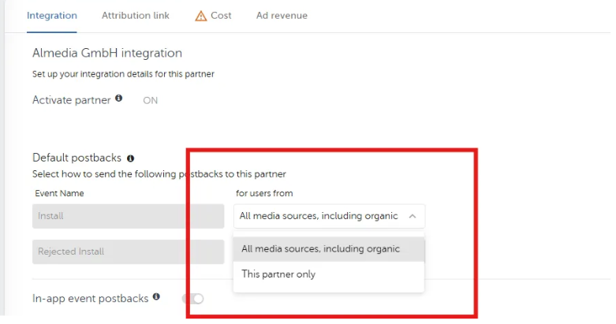Click the info icon next to Activate partner
The image size is (616, 324).
coord(118,99)
